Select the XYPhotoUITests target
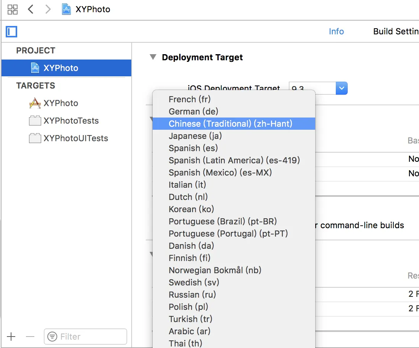This screenshot has width=419, height=348. (76, 138)
